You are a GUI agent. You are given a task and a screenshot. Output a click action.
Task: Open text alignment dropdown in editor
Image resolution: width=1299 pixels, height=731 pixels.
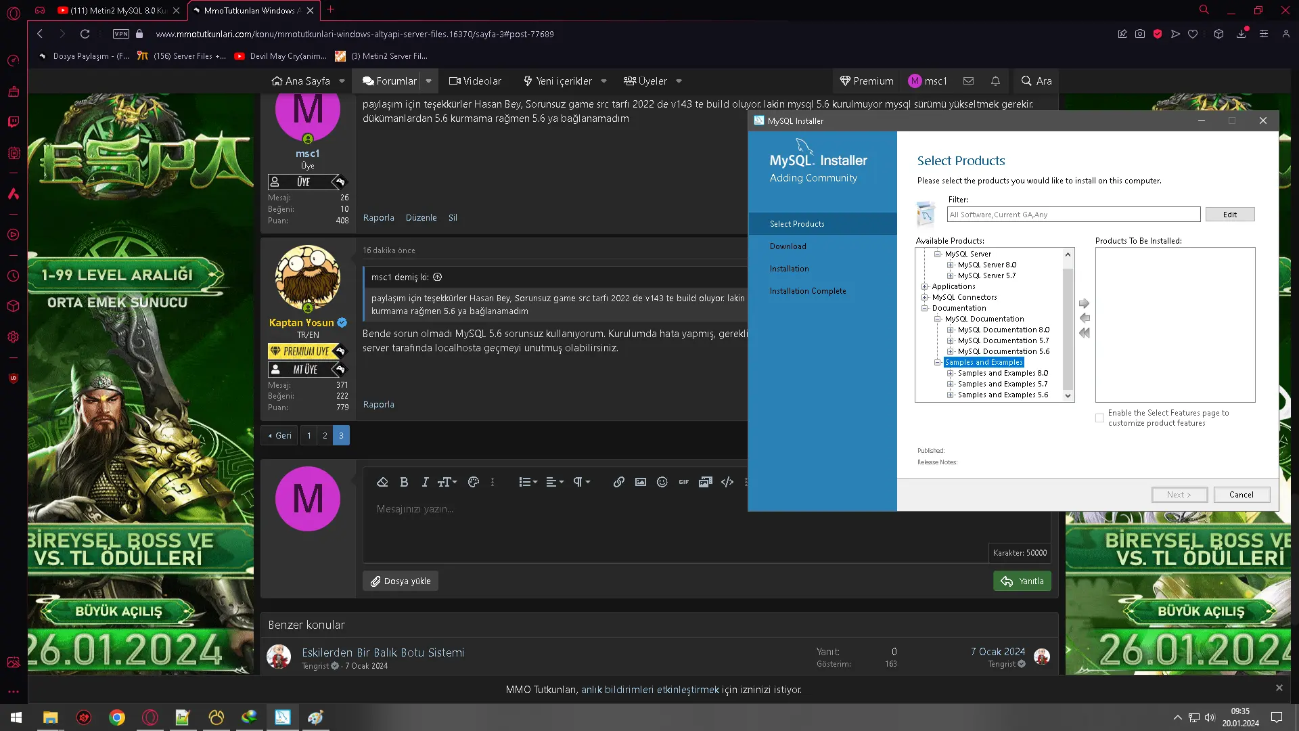coord(555,482)
